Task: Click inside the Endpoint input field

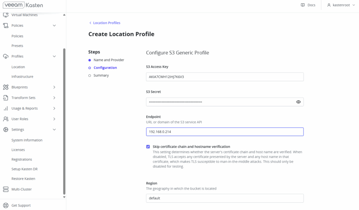Action: [x=224, y=131]
